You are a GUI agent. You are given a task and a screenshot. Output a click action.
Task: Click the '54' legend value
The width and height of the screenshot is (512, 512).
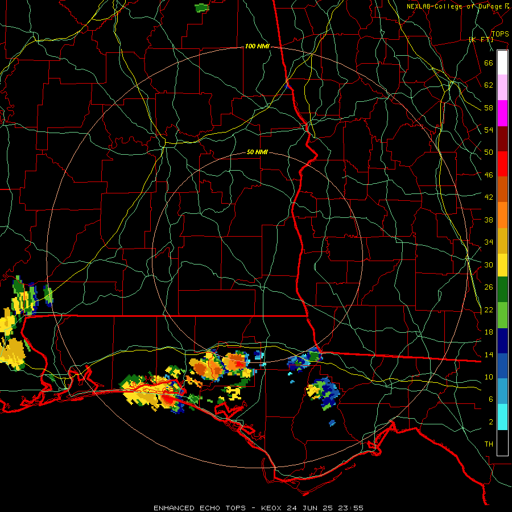tap(489, 130)
